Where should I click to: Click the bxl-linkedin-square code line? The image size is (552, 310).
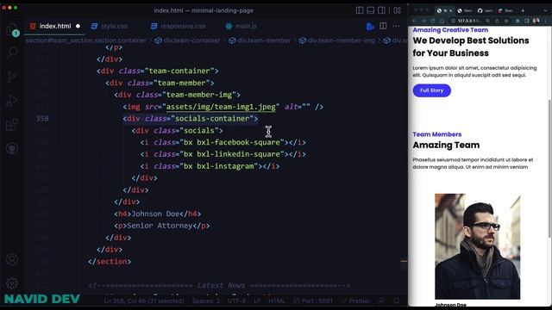[223, 154]
